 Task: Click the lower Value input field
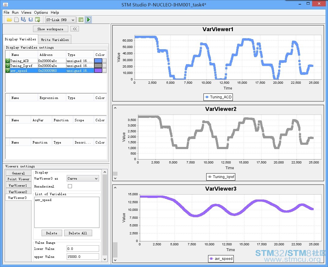(83, 249)
